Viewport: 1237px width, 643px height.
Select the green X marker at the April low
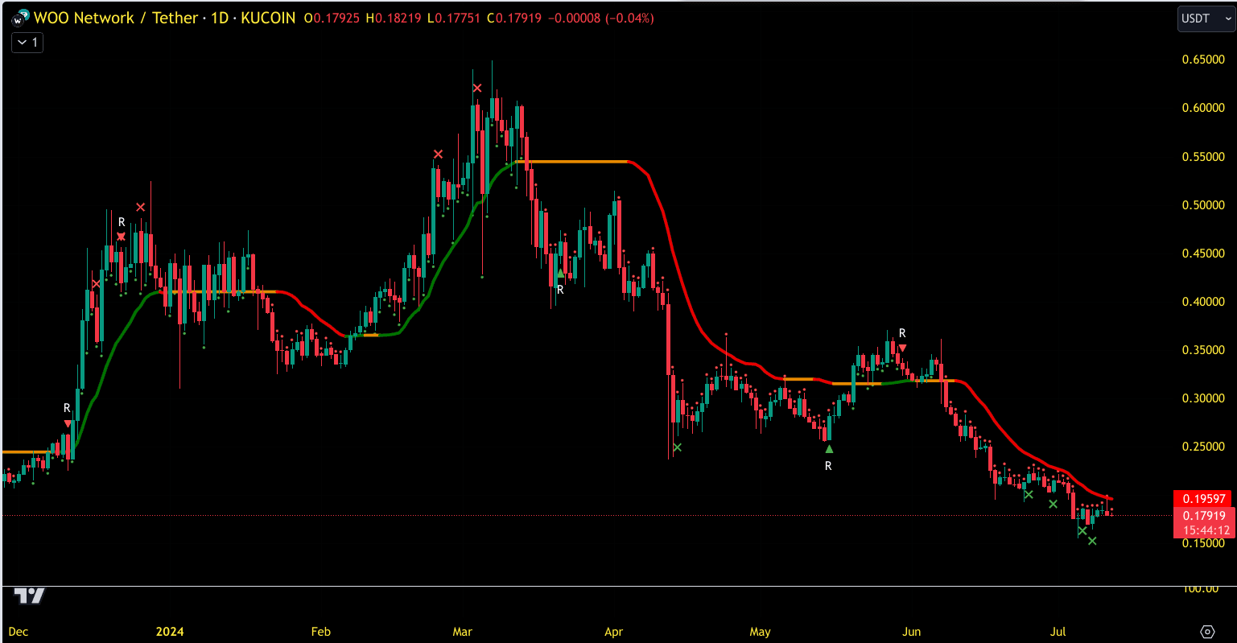677,447
